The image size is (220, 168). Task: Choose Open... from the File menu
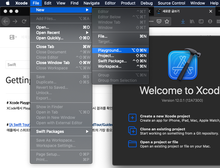pyautogui.click(x=61, y=27)
